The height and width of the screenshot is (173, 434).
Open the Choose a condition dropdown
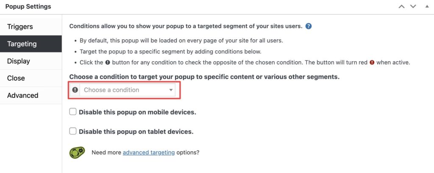coord(128,90)
